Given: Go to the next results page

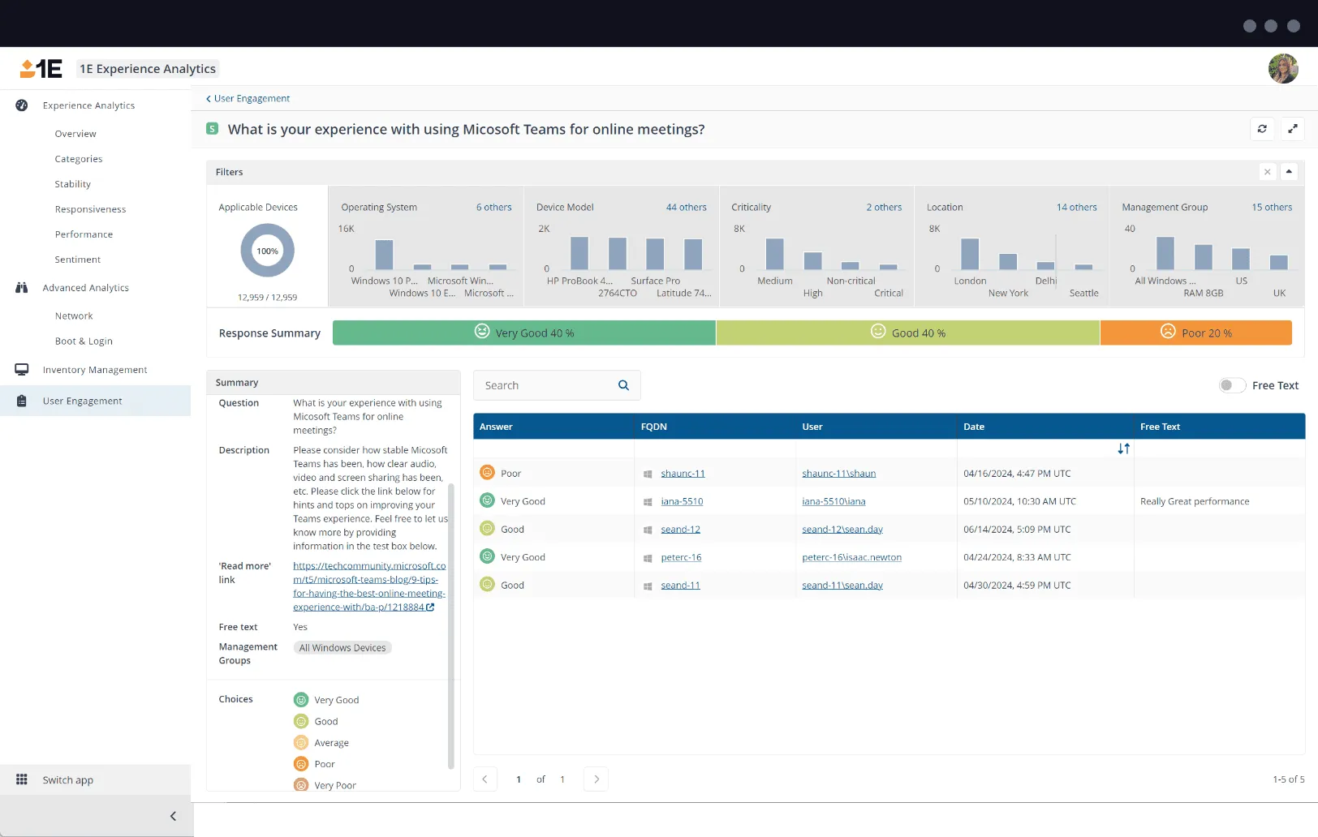Looking at the screenshot, I should tap(597, 779).
